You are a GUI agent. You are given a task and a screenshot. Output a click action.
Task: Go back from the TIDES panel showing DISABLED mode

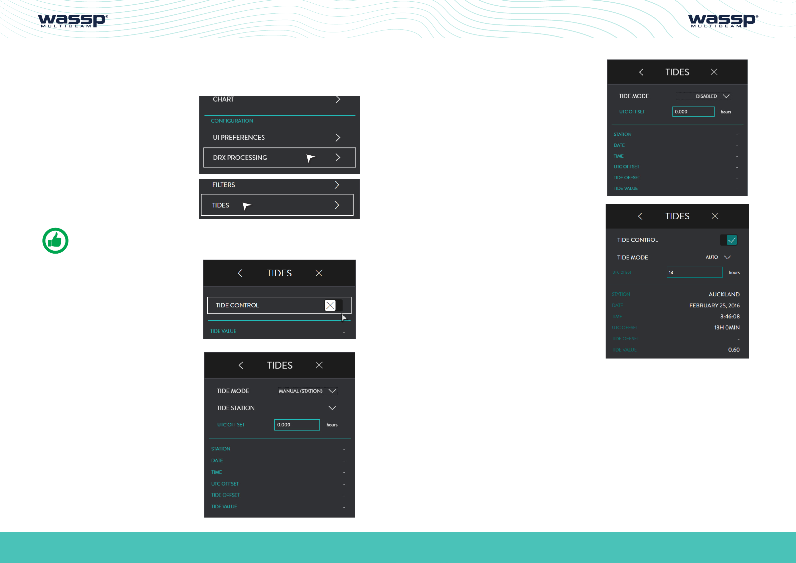[641, 72]
